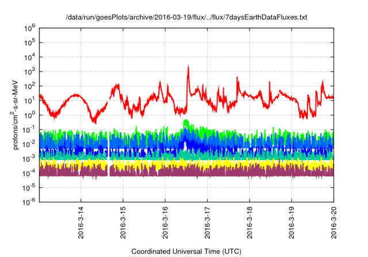Click the 10^0 y-axis tick label
Image resolution: width=368 pixels, height=257 pixels.
click(x=29, y=115)
